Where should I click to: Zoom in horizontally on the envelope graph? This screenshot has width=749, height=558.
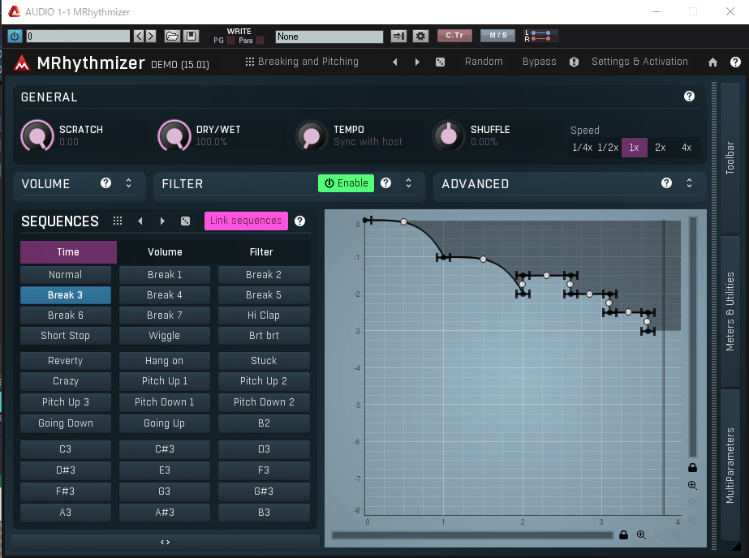pos(641,535)
